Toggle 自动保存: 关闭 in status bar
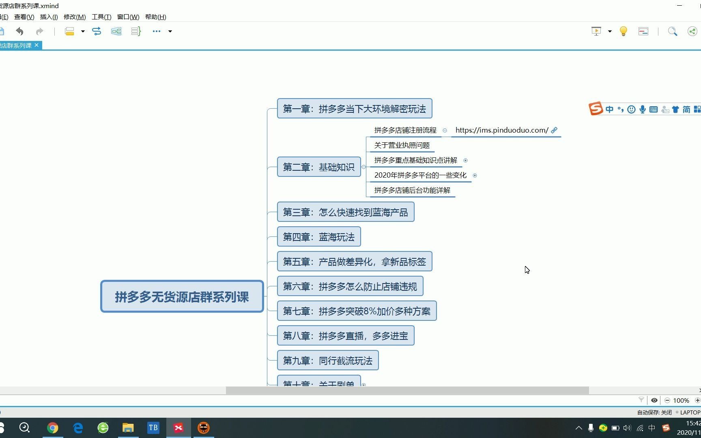 [654, 412]
